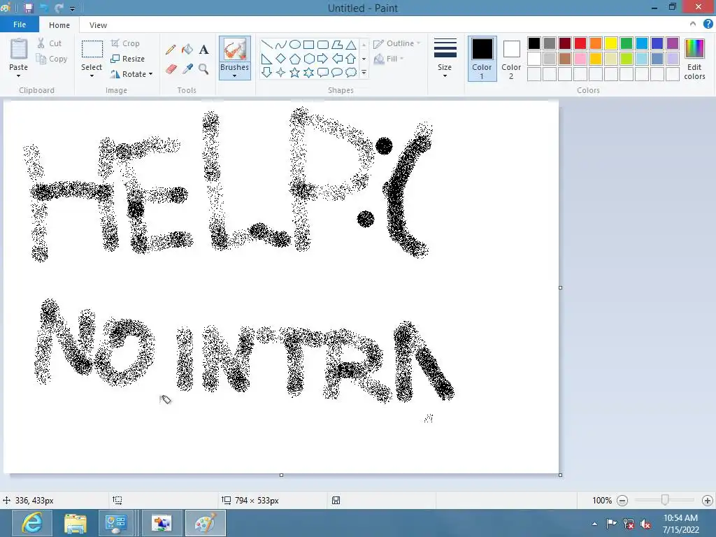The width and height of the screenshot is (716, 537).
Task: Click the Copy button
Action: coord(52,59)
